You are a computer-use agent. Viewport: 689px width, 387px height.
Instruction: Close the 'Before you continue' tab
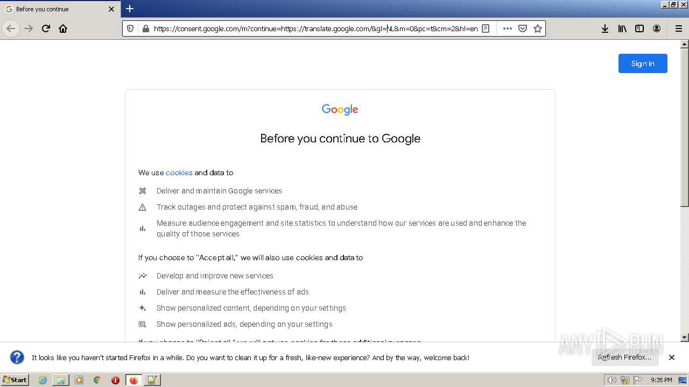click(111, 9)
